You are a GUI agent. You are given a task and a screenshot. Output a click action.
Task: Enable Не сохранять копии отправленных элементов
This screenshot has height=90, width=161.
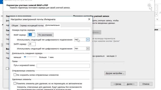pyautogui.click(x=15, y=75)
